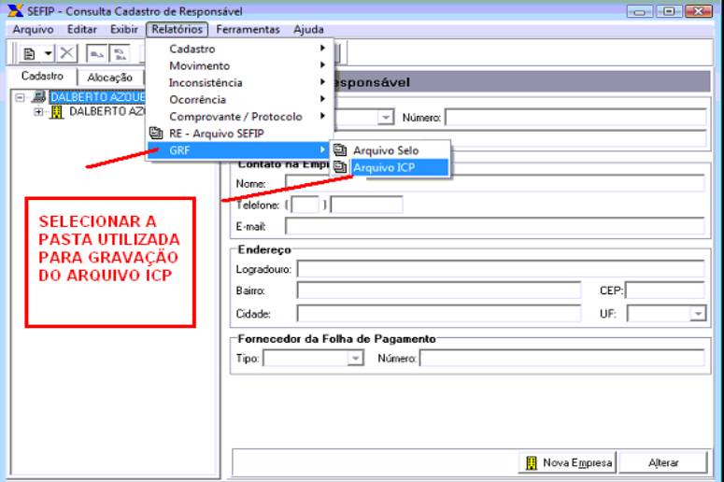Screen dimensions: 724x482
Task: Expand the Ocorrência submenu
Action: tap(239, 99)
